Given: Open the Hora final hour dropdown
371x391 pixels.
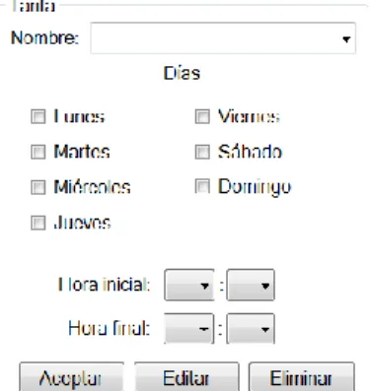Looking at the screenshot, I should [x=189, y=329].
